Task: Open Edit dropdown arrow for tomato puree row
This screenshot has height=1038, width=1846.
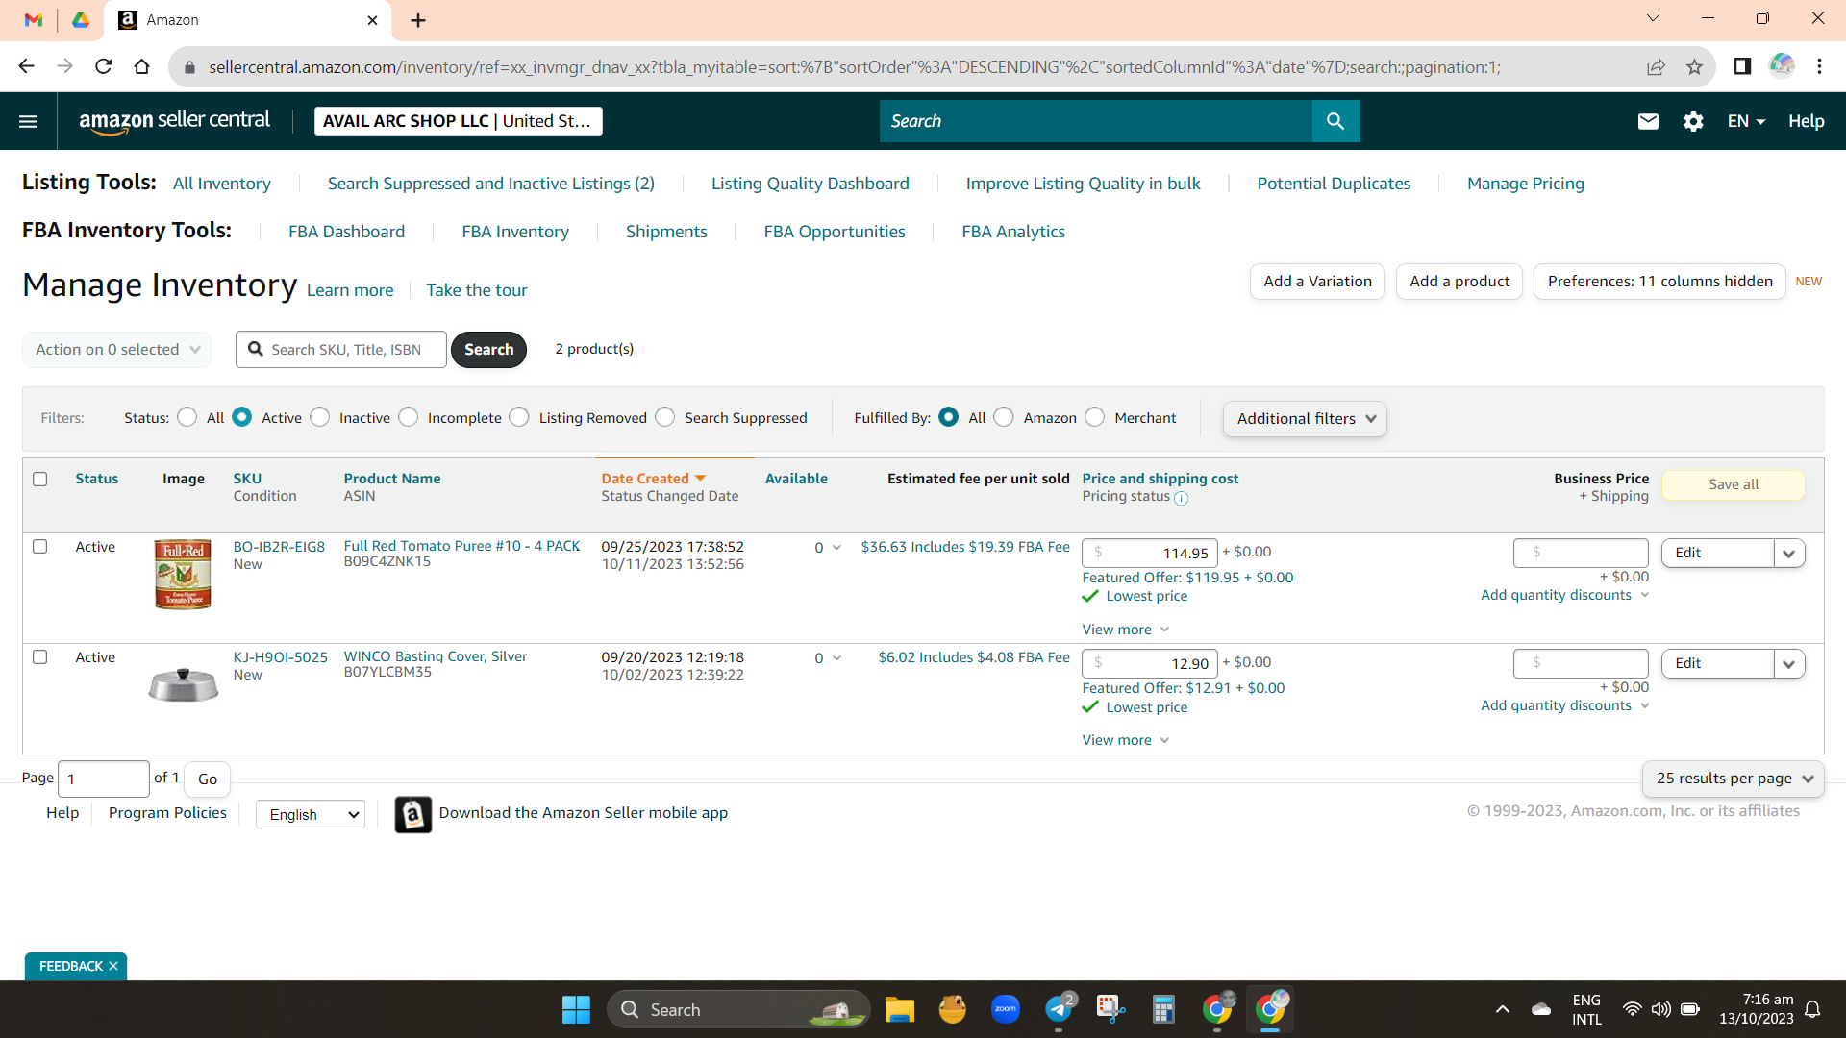Action: [x=1789, y=553]
